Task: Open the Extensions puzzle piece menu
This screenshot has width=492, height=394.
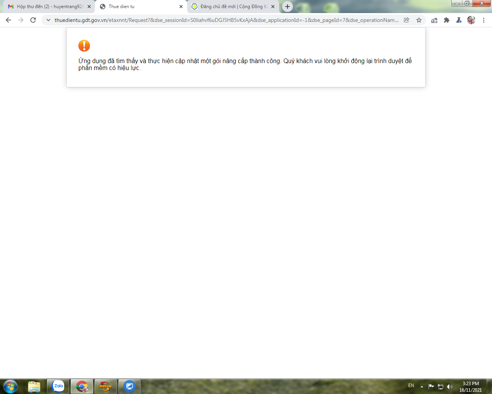Action: coord(447,20)
